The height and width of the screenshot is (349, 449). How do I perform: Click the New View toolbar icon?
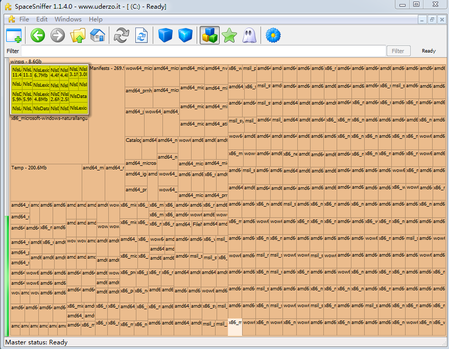(14, 36)
